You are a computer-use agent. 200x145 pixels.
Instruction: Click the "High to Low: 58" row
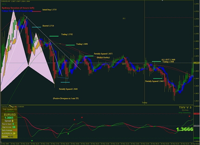pos(9,127)
